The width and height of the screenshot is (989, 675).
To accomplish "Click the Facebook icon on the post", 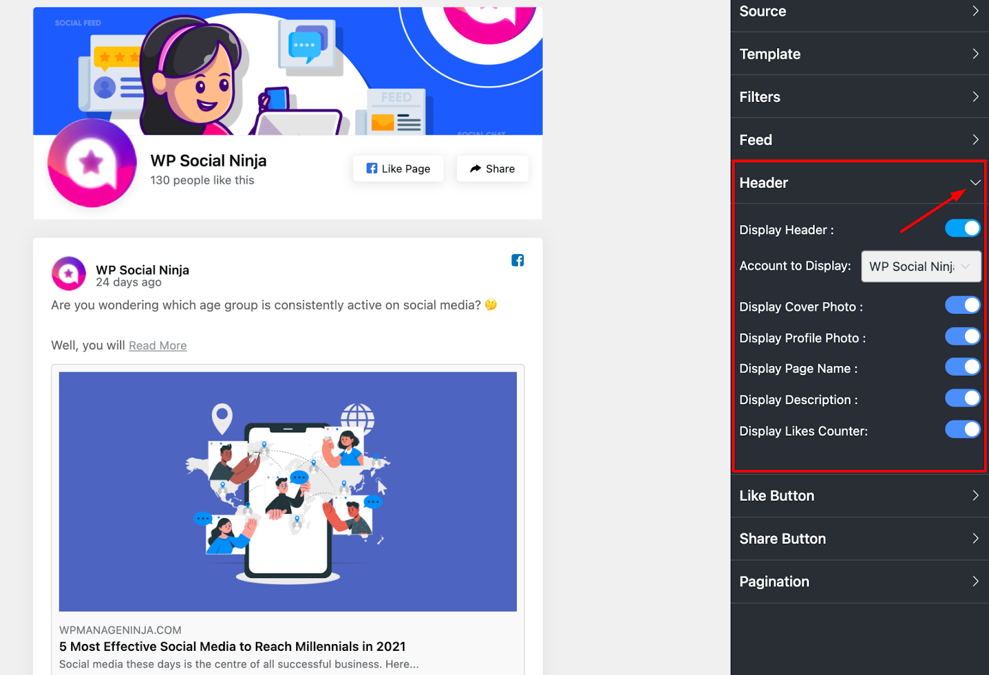I will [518, 260].
